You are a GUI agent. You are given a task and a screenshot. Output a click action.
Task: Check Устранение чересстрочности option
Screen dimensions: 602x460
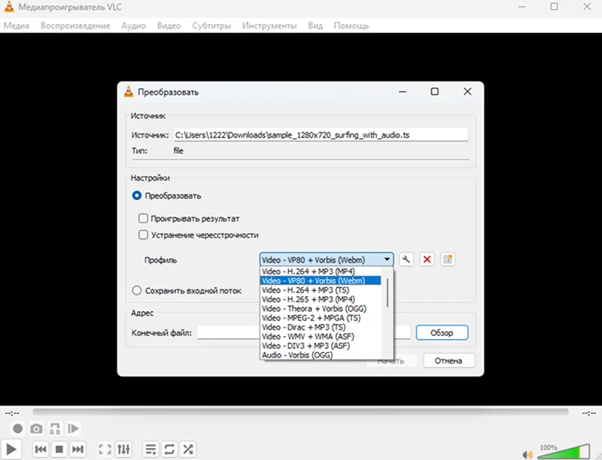[143, 235]
